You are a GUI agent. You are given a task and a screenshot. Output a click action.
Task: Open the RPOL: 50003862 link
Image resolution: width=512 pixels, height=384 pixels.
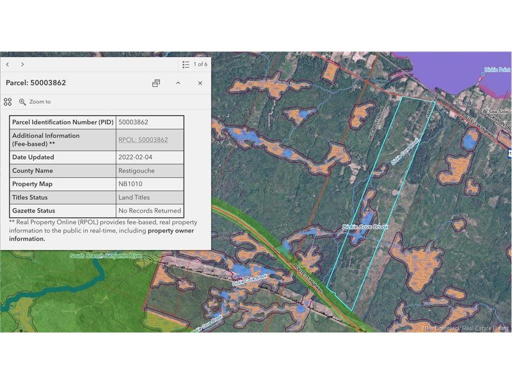tap(143, 140)
